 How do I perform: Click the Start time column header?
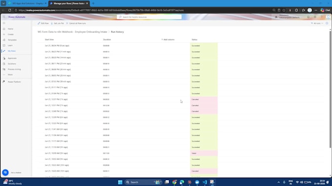click(49, 39)
